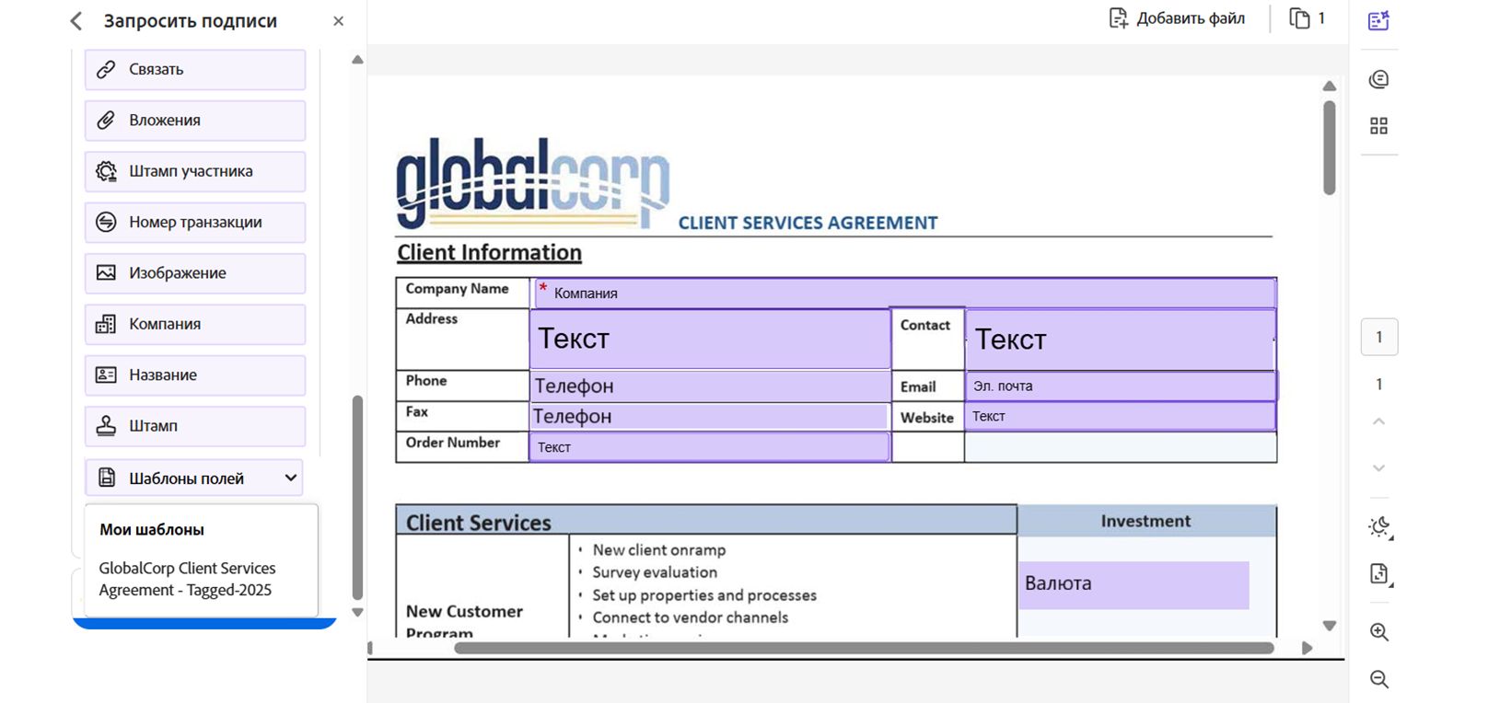Image resolution: width=1488 pixels, height=703 pixels.
Task: Insert an Изображение field
Action: coord(195,273)
